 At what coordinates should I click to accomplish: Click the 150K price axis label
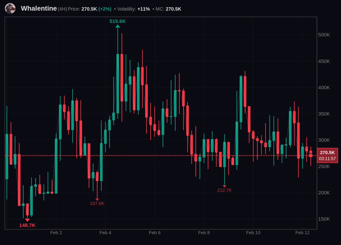(324, 219)
